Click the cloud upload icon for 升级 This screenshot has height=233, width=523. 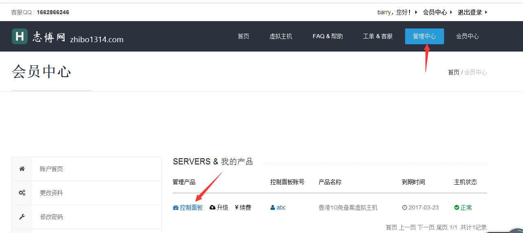[x=212, y=208]
